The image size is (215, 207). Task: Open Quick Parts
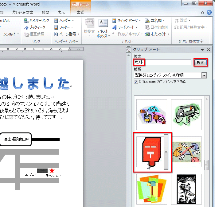coord(126,21)
